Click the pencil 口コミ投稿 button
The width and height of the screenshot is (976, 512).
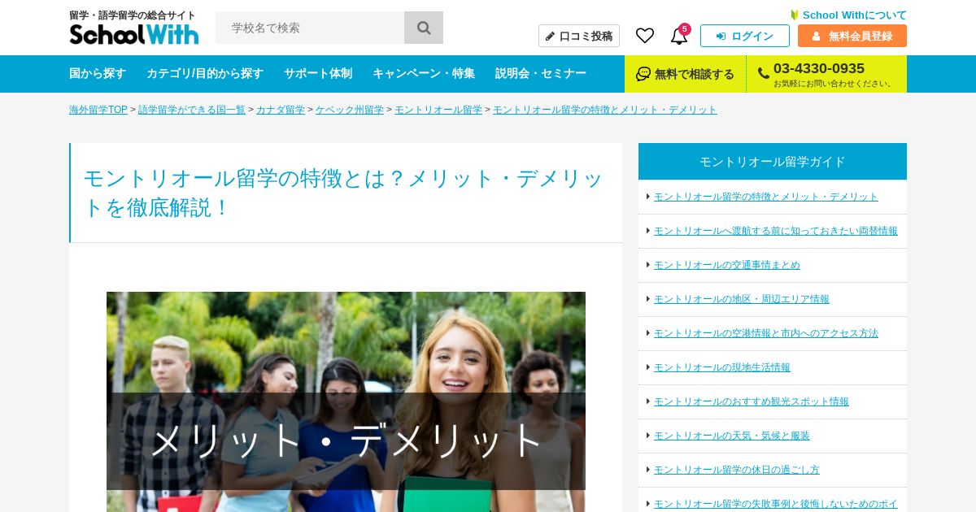click(x=579, y=36)
